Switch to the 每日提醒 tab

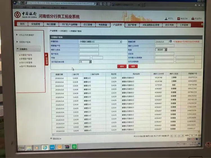pos(51,24)
